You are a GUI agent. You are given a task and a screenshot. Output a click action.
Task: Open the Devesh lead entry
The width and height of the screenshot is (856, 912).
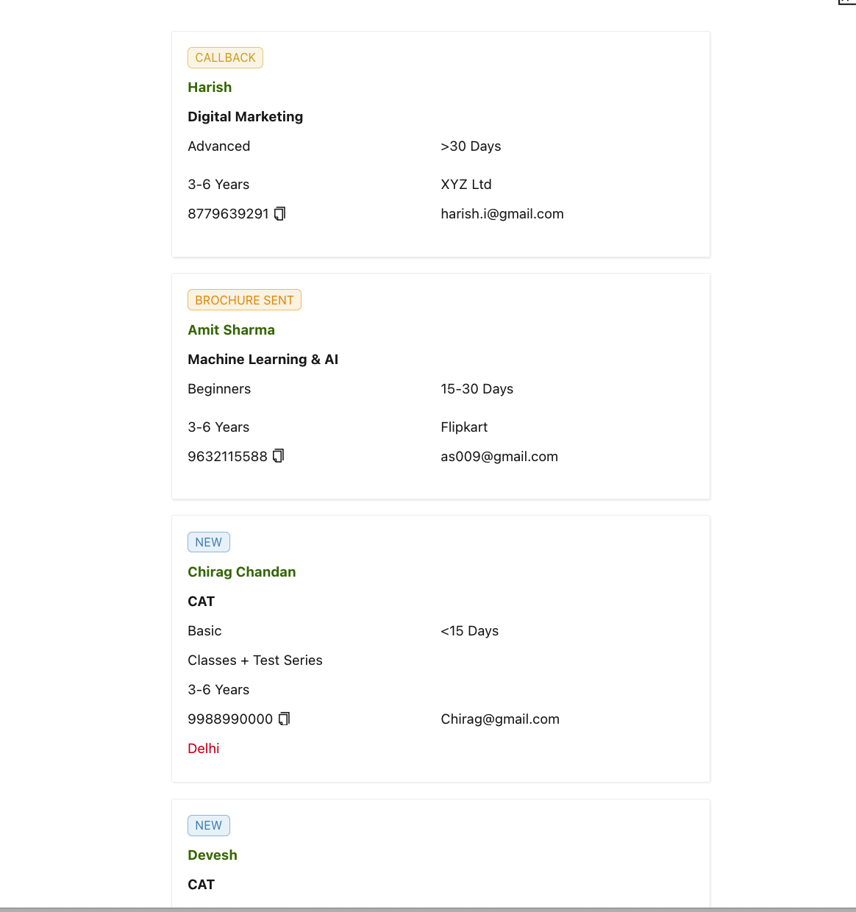(212, 855)
